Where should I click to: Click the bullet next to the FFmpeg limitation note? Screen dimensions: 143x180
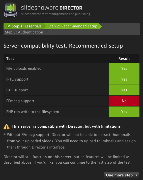point(5,134)
